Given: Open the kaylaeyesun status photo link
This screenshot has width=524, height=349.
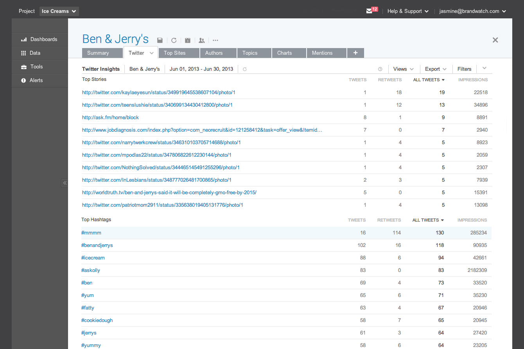Looking at the screenshot, I should (159, 93).
